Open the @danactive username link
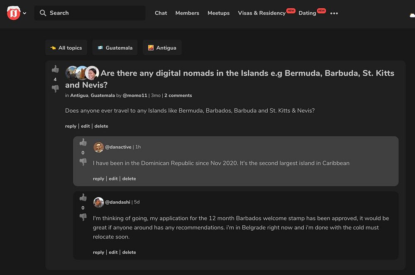415x275 pixels. point(118,147)
